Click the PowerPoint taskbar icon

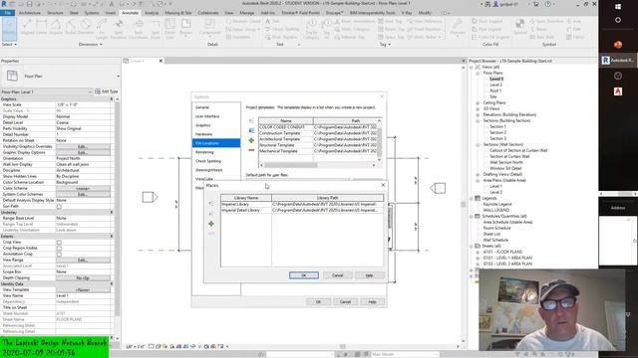[618, 45]
